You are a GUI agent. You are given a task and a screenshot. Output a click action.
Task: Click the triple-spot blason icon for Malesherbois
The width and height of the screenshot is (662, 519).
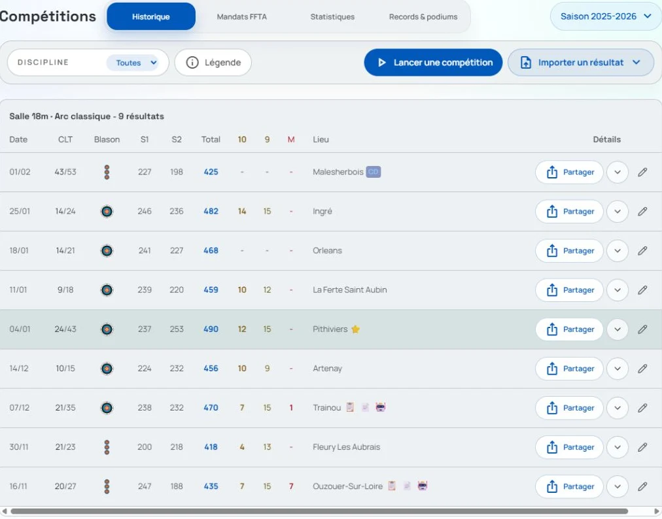point(107,172)
